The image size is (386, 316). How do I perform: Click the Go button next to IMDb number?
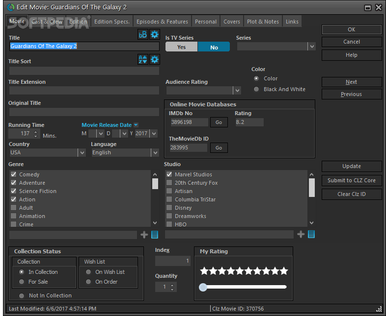pos(219,122)
